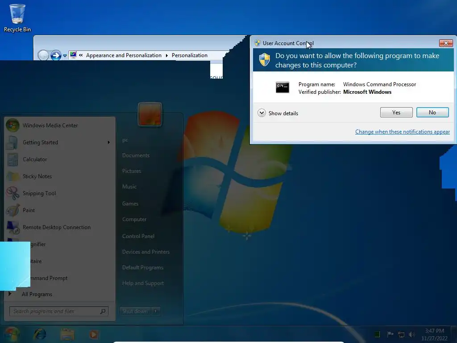
Task: Open Default Programs
Action: tap(142, 268)
